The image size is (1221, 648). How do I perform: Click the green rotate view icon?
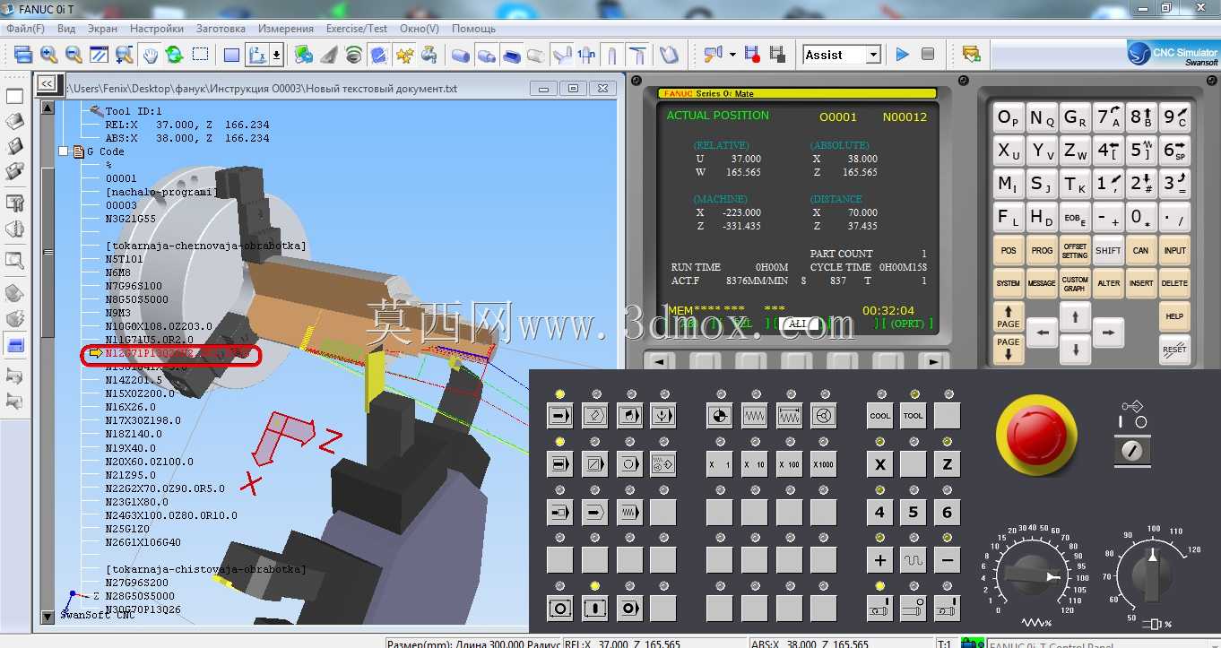pos(174,55)
